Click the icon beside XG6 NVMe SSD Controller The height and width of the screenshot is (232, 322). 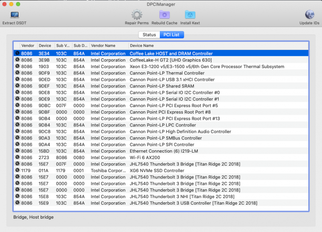tap(17, 170)
